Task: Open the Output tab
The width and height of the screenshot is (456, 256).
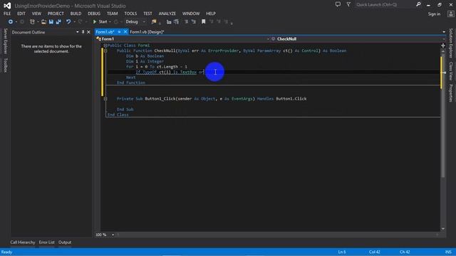Action: [x=65, y=242]
